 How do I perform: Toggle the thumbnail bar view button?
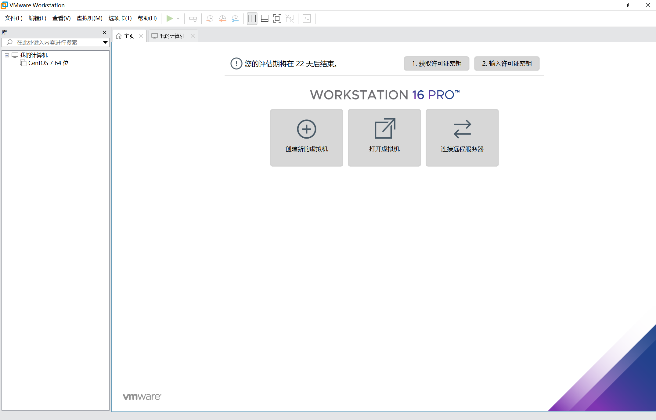pos(265,19)
